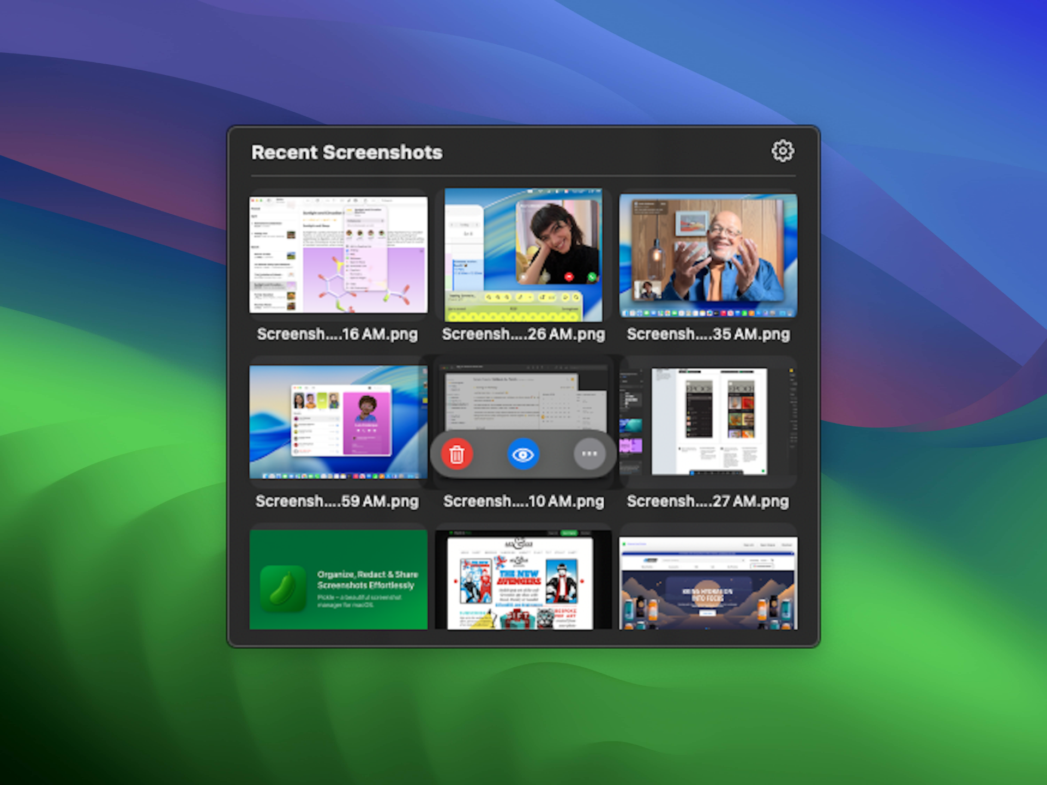Viewport: 1047px width, 785px height.
Task: Preview the hovered screenshot with the blue eye icon
Action: tap(523, 454)
